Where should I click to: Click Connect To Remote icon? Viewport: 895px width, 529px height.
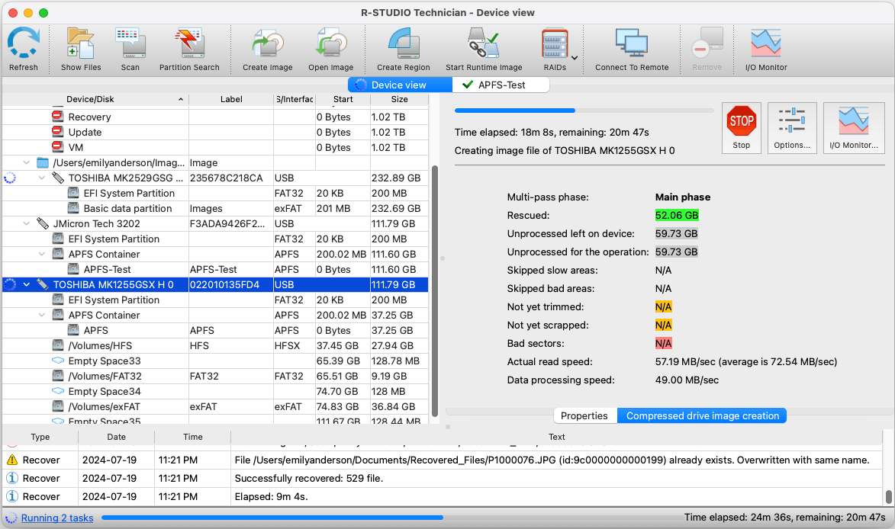click(631, 50)
